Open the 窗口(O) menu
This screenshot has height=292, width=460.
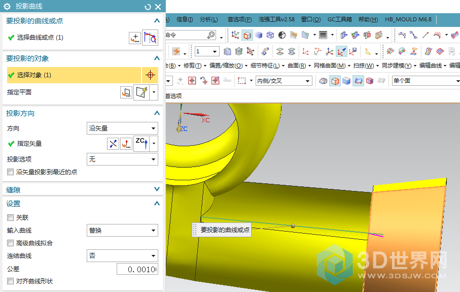[x=311, y=19]
